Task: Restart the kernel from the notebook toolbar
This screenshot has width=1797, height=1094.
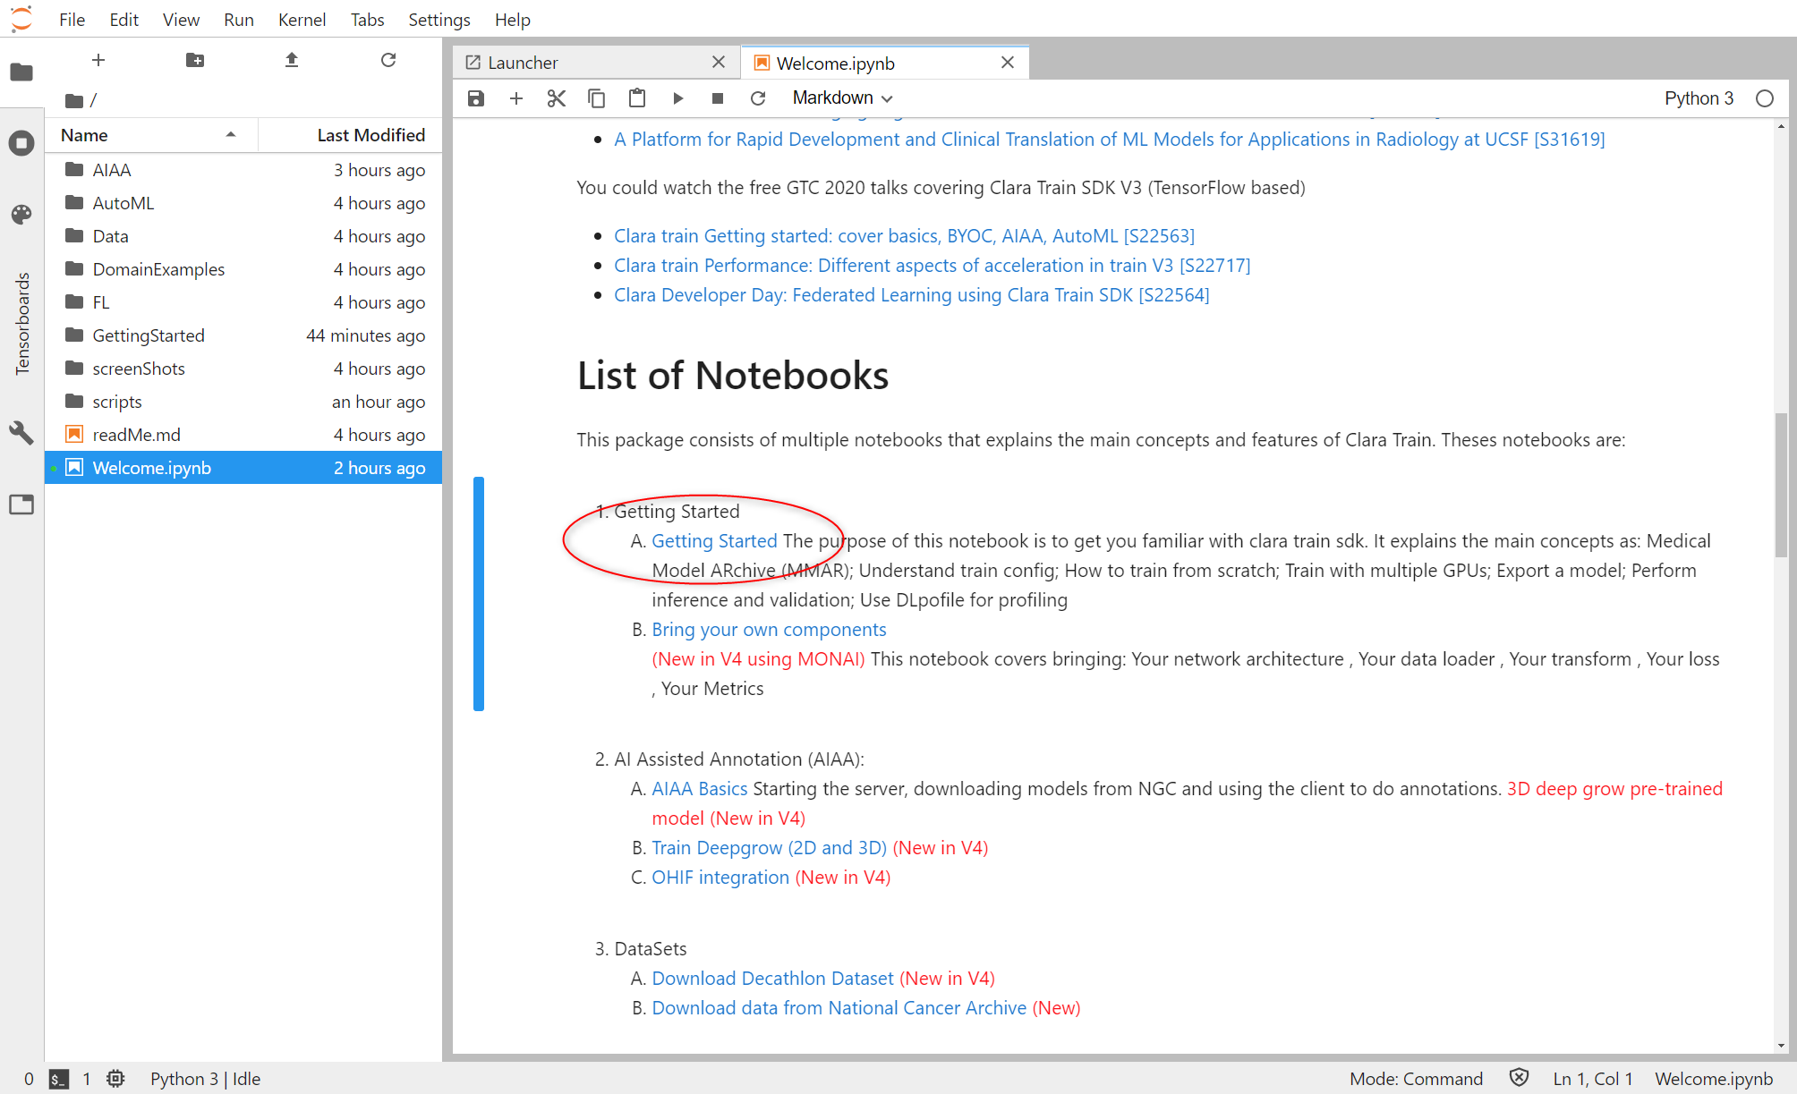Action: click(x=758, y=98)
